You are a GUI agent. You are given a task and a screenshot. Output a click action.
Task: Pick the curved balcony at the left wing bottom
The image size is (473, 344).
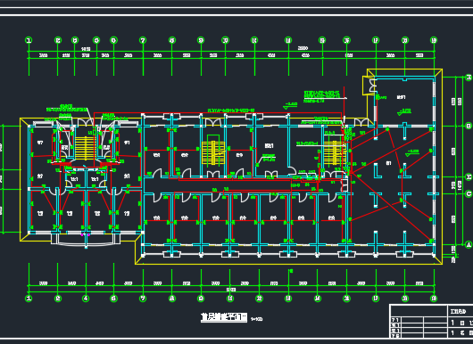pyautogui.click(x=86, y=241)
